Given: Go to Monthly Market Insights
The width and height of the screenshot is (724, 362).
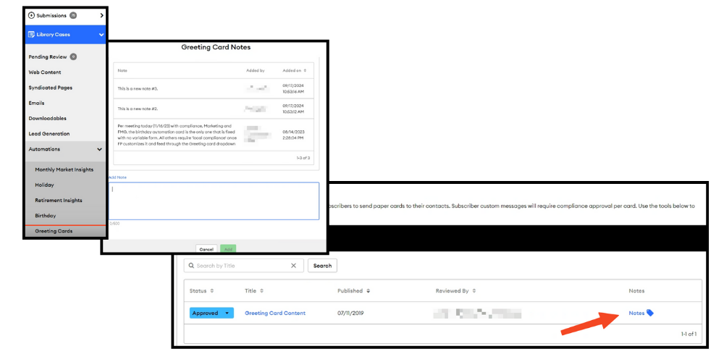Looking at the screenshot, I should [x=64, y=169].
